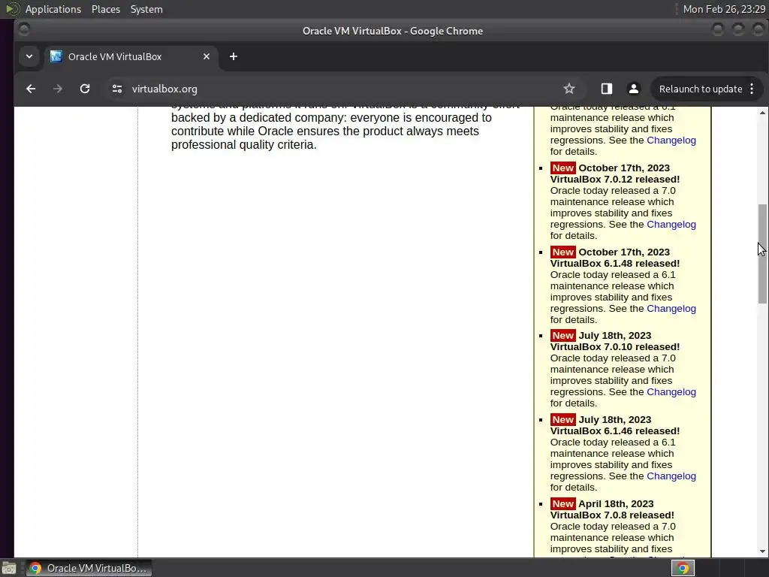Click the disabled forward navigation arrow
The image size is (769, 577).
pos(57,89)
